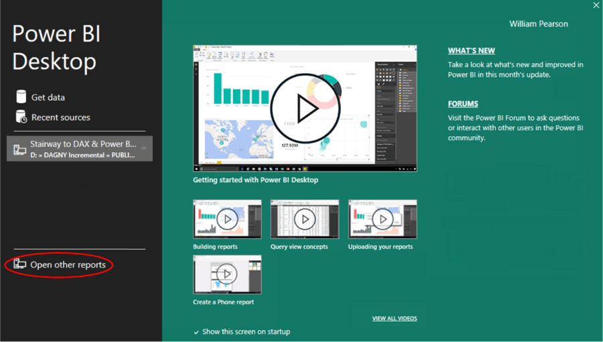Click the Building reports caption
Image resolution: width=603 pixels, height=342 pixels.
[215, 247]
